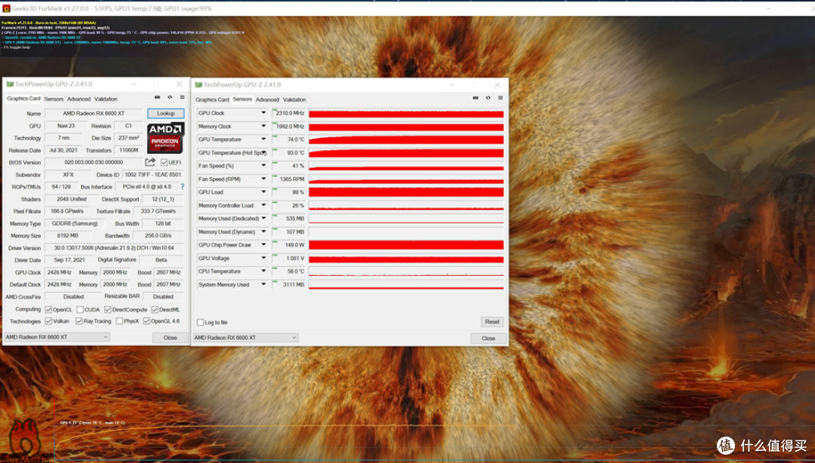The image size is (815, 463).
Task: Toggle the PhysX checkbox
Action: point(119,321)
